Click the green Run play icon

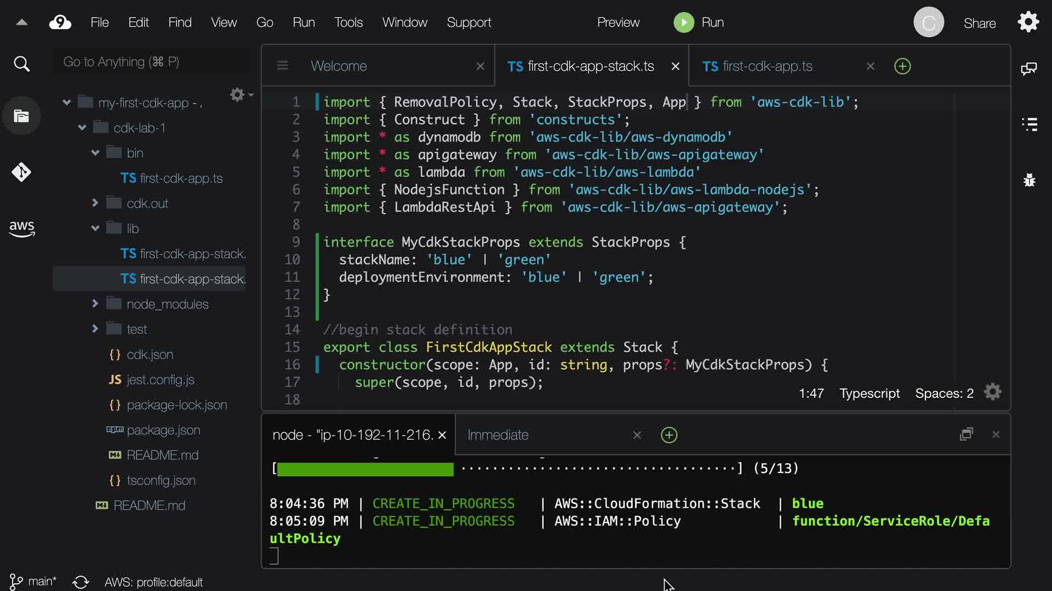[683, 22]
